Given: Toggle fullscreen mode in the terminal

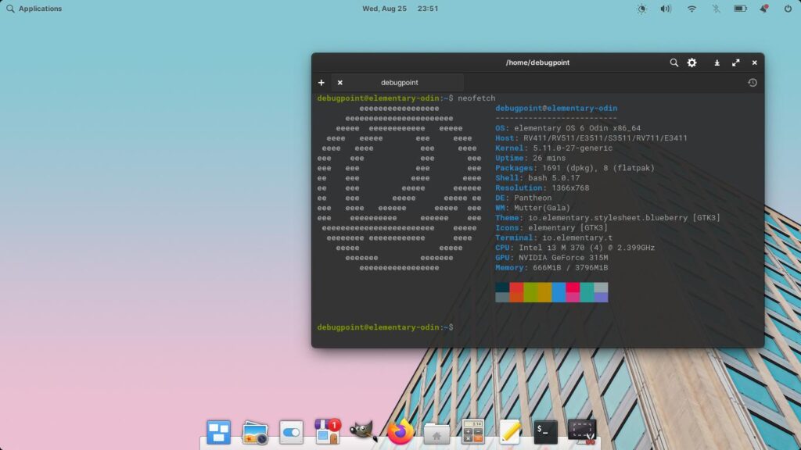Looking at the screenshot, I should (x=736, y=62).
